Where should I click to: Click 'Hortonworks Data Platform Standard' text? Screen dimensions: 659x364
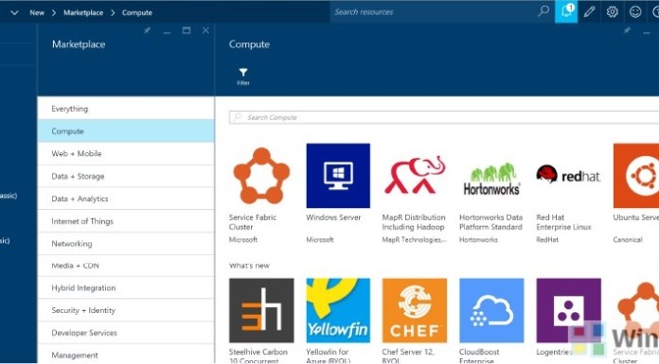pos(490,222)
